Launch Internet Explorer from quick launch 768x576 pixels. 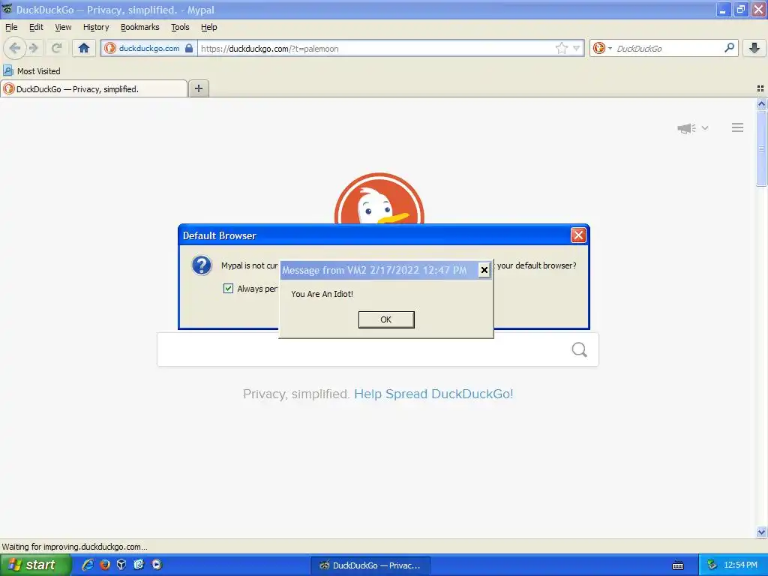click(x=88, y=565)
